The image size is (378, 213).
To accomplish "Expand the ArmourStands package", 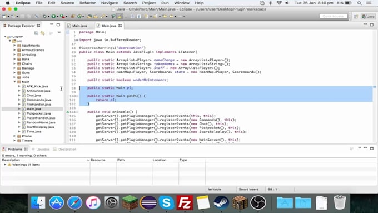I will [14, 50].
